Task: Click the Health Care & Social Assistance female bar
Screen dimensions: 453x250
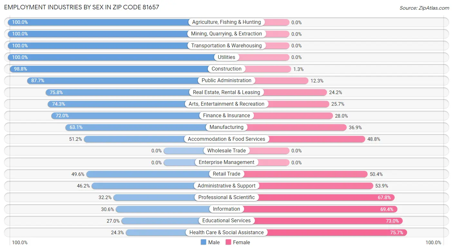Action: tap(335, 232)
